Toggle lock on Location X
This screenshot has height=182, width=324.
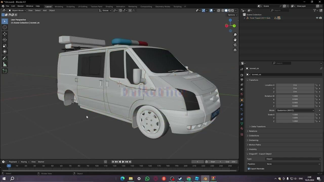[316, 85]
